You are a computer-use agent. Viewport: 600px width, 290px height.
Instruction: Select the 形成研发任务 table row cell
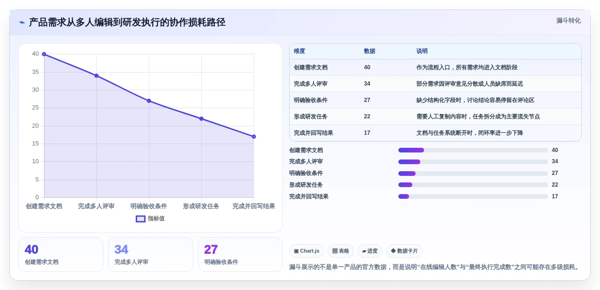coord(311,116)
